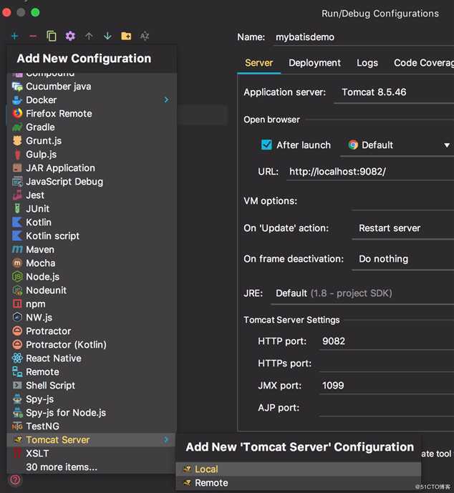
Task: Toggle the After launch checkbox
Action: pyautogui.click(x=266, y=145)
